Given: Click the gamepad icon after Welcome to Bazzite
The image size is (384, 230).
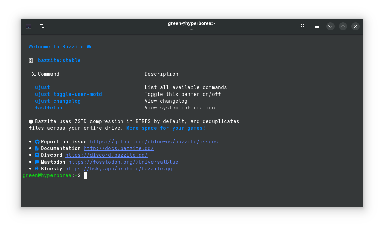Looking at the screenshot, I should [89, 47].
